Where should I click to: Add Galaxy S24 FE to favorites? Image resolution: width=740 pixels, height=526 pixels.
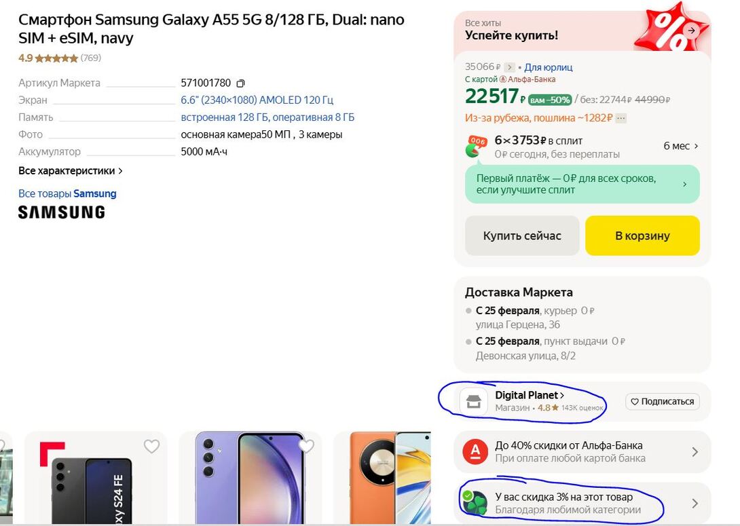click(151, 446)
